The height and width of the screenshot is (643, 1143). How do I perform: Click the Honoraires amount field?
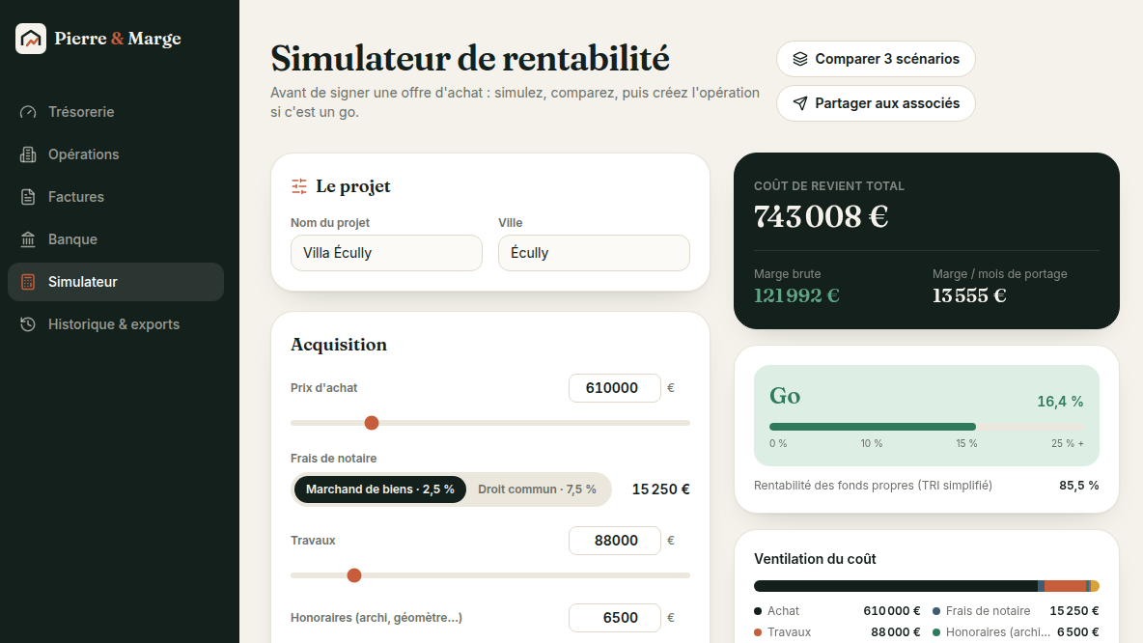(615, 618)
